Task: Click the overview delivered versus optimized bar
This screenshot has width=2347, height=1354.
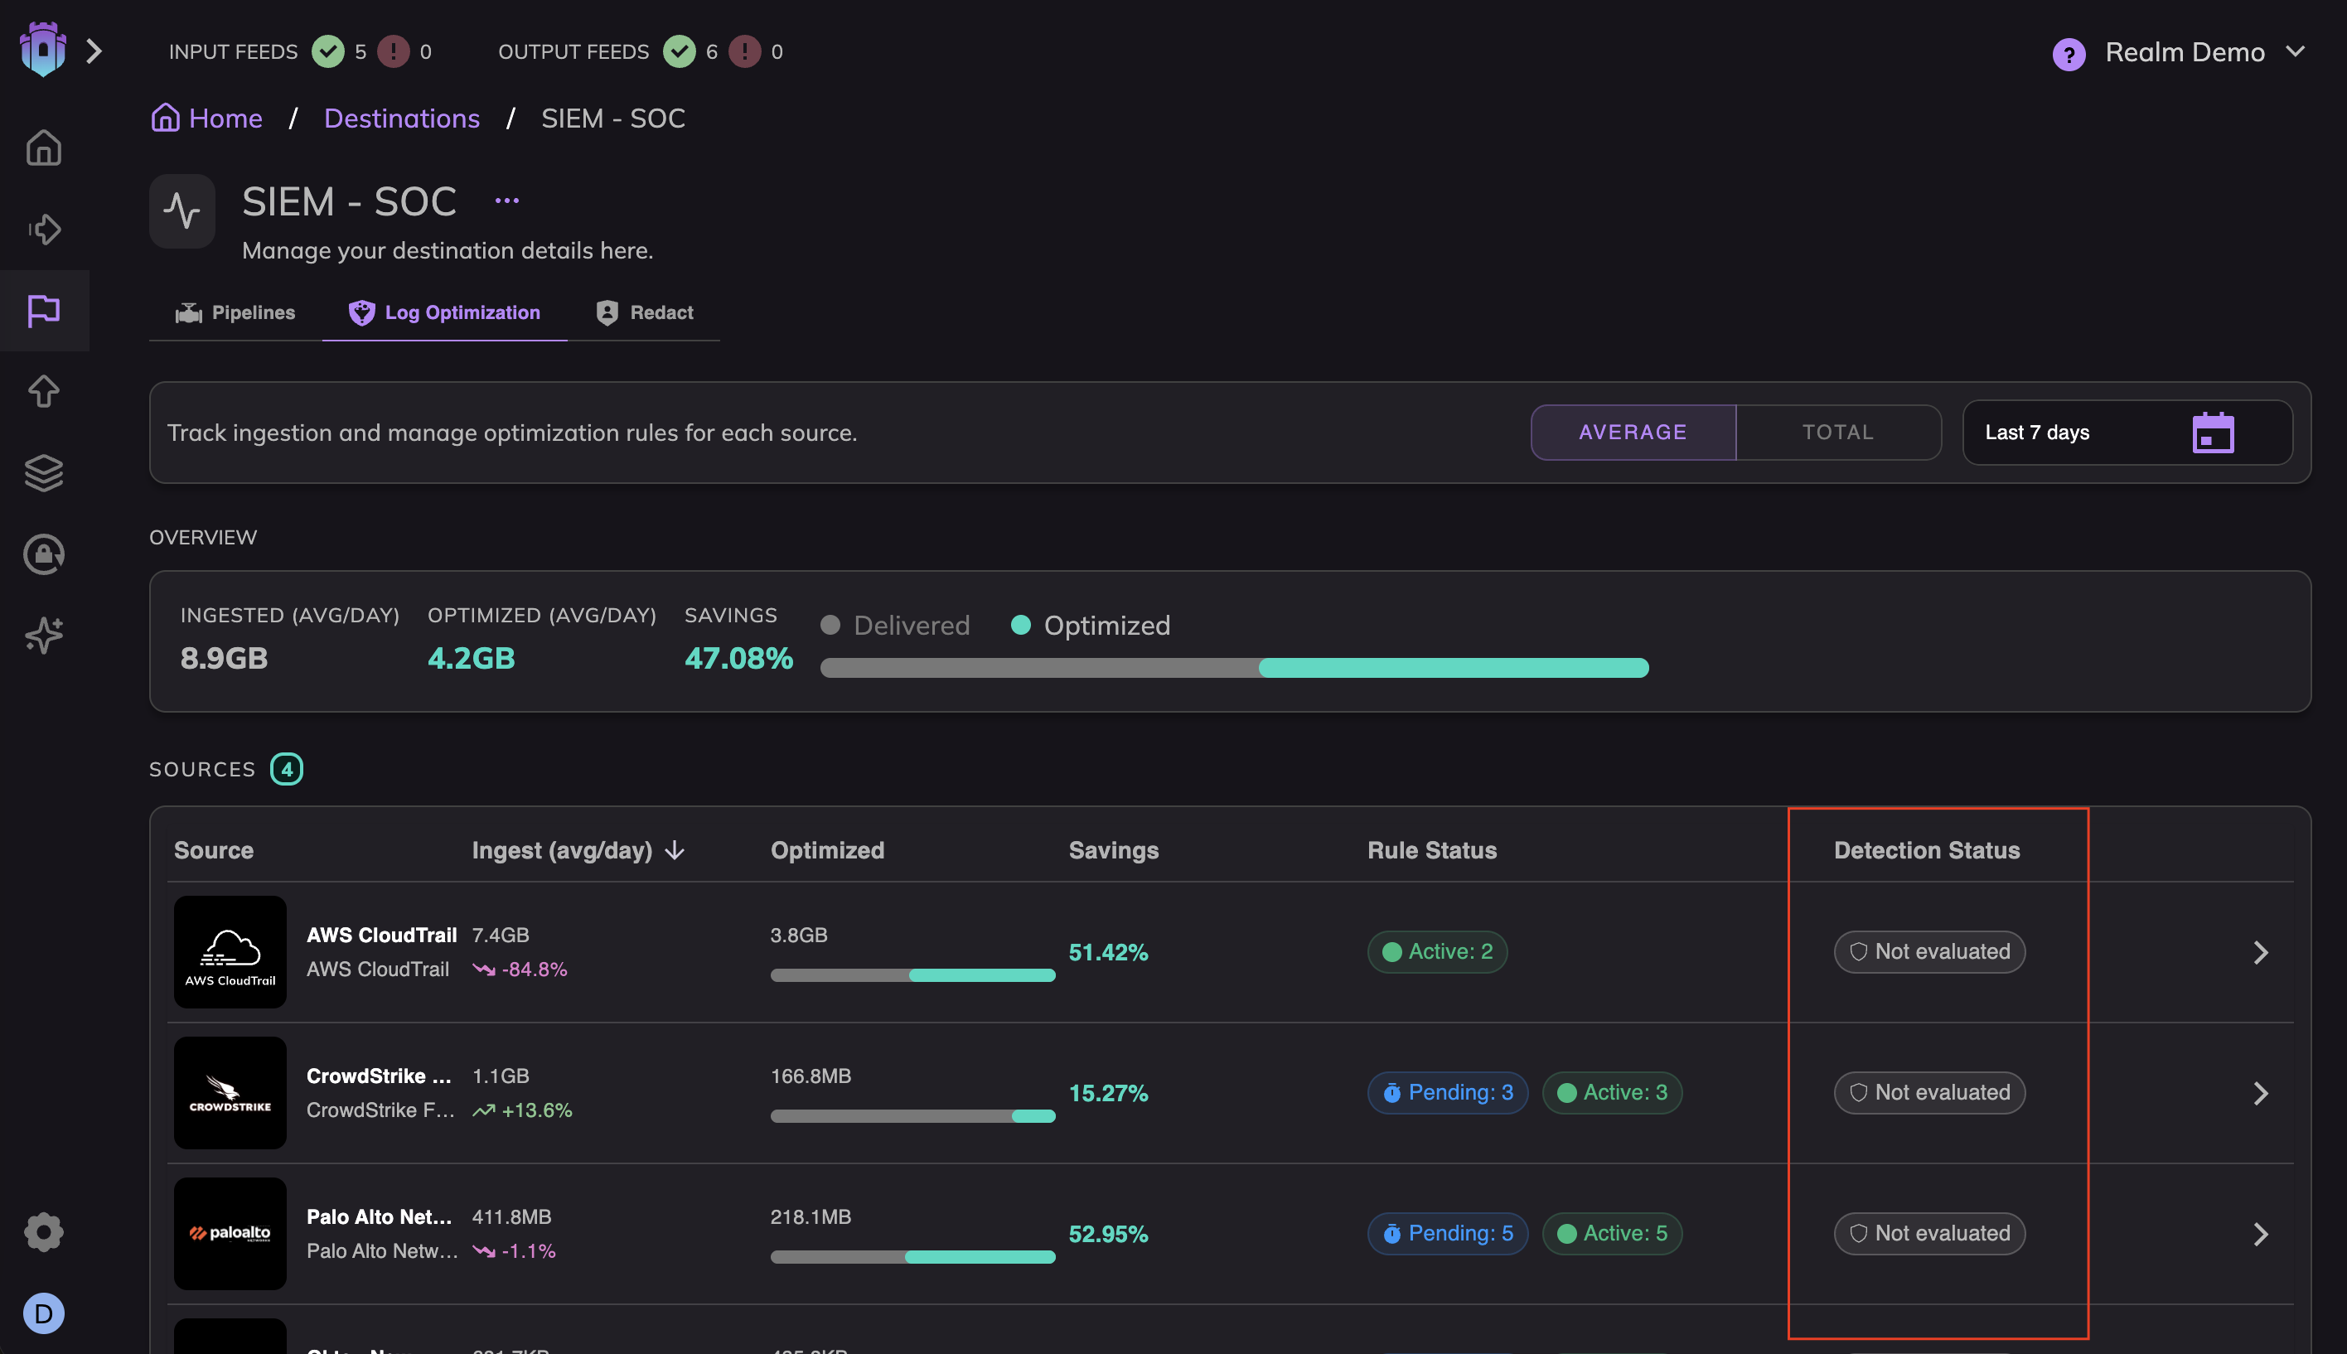Action: pos(1235,668)
